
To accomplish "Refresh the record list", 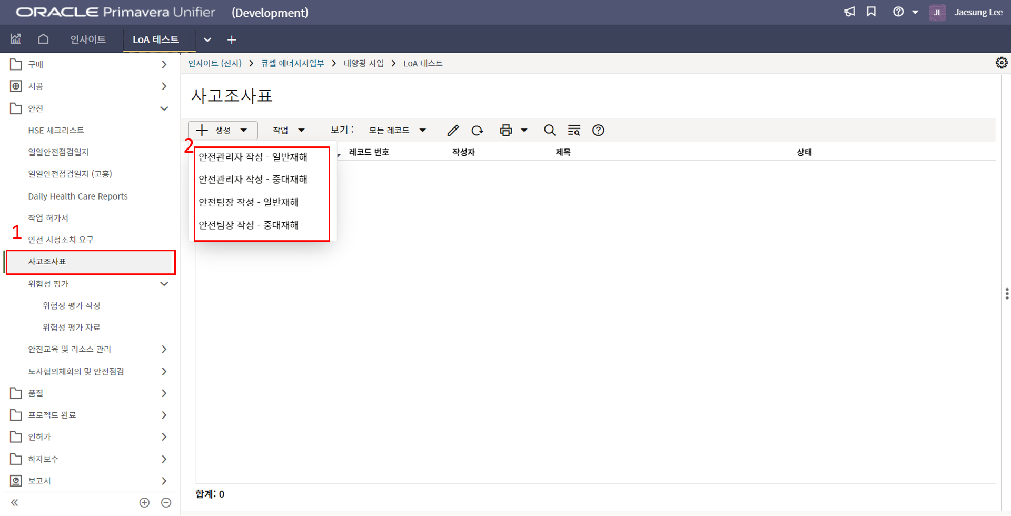I will [477, 131].
